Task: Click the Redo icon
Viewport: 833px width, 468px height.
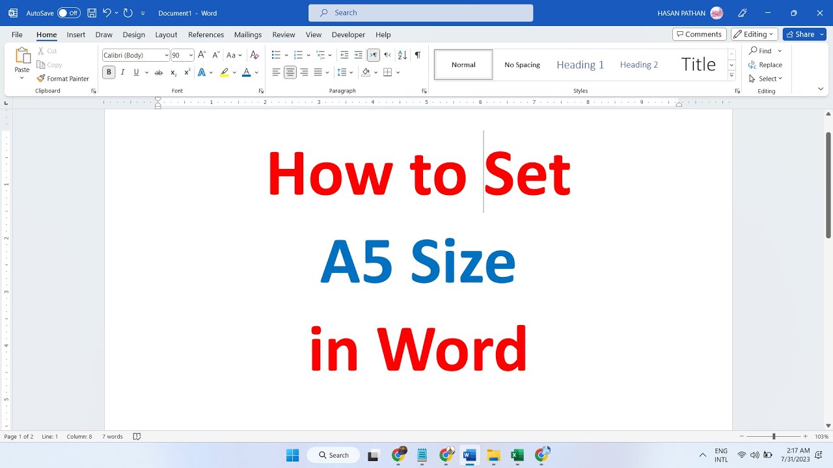Action: point(128,13)
